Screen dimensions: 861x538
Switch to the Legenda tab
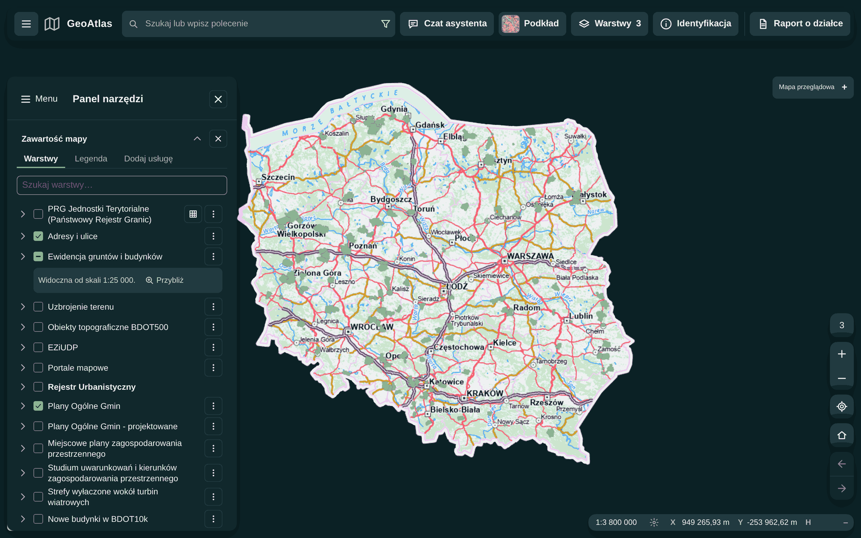tap(91, 159)
